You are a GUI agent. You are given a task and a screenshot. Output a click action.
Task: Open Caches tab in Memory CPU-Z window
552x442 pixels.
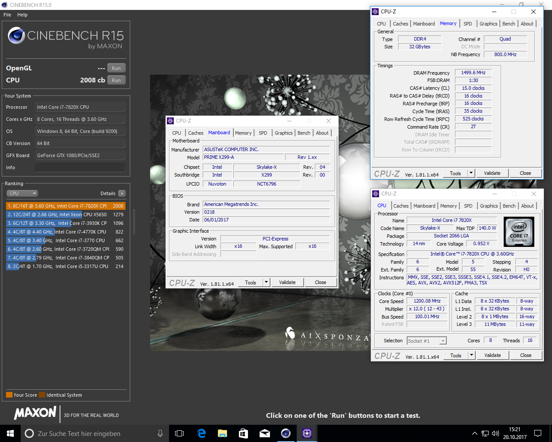point(400,24)
